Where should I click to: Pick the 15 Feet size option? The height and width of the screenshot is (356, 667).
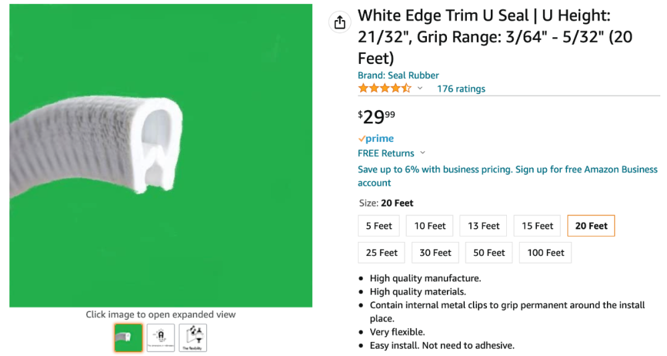[x=538, y=226]
